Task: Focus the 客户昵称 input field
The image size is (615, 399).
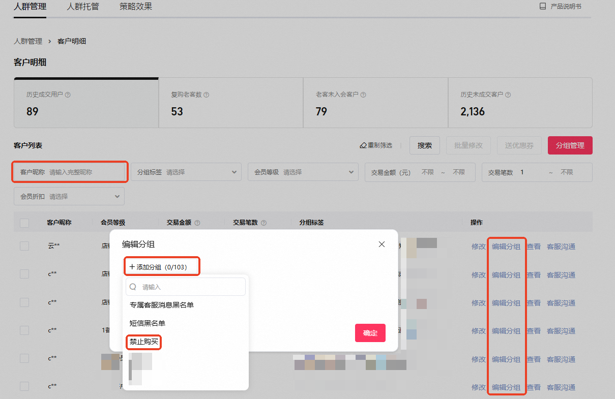Action: 69,172
